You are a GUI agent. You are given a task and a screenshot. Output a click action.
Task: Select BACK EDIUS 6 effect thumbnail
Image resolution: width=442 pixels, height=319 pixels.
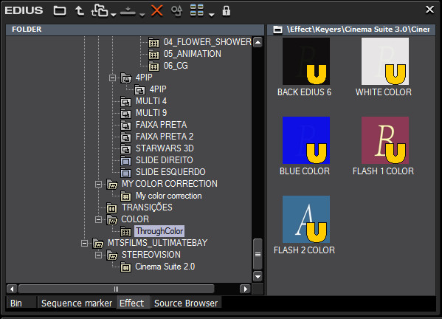click(305, 61)
